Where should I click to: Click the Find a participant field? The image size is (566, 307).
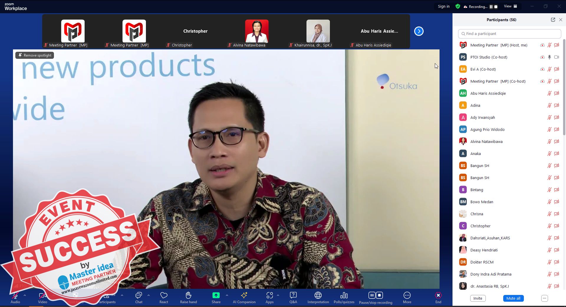click(509, 34)
